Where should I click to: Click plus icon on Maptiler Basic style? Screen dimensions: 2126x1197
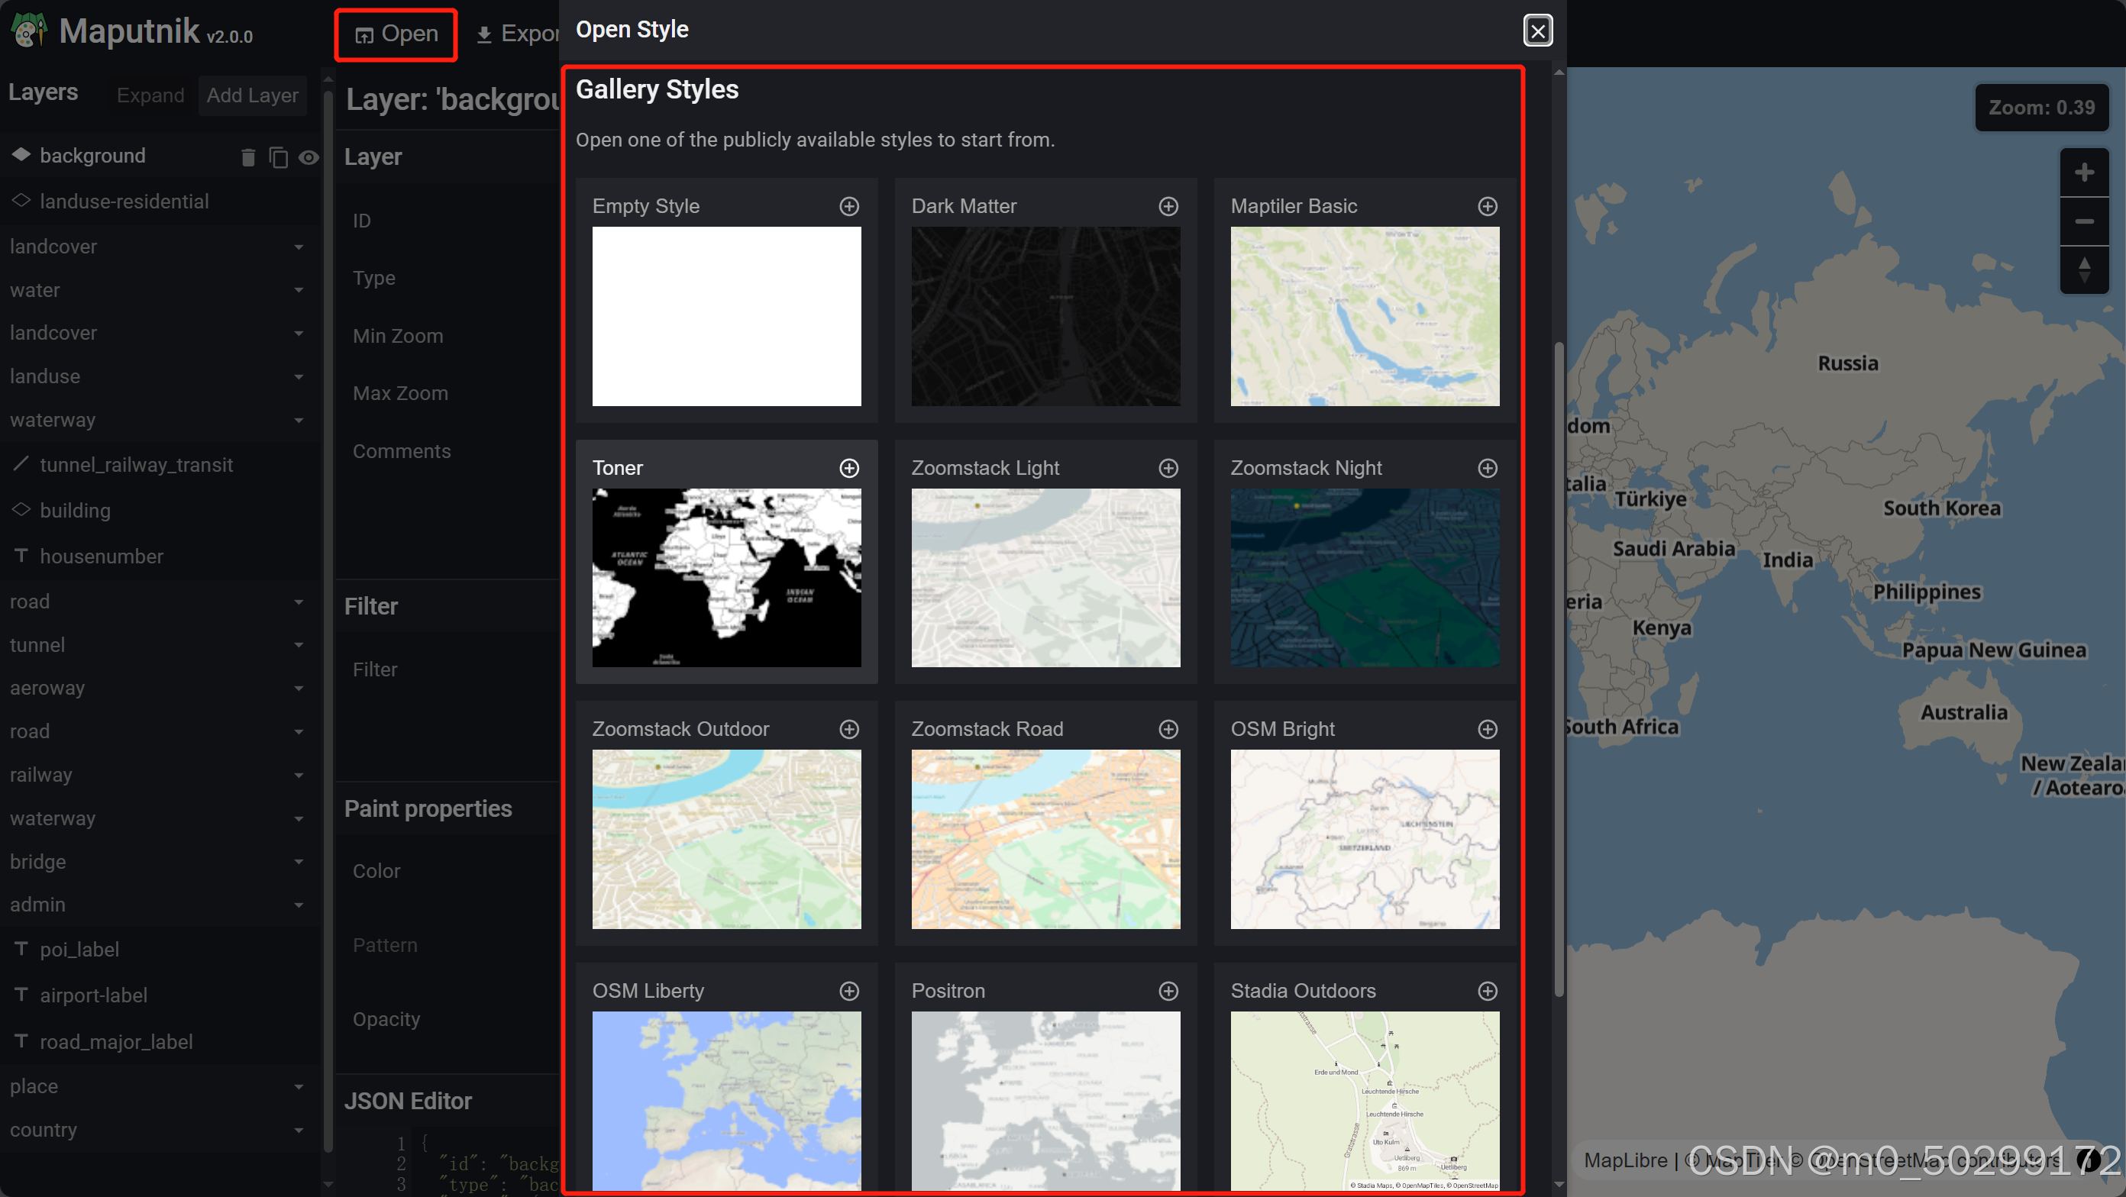(x=1488, y=206)
